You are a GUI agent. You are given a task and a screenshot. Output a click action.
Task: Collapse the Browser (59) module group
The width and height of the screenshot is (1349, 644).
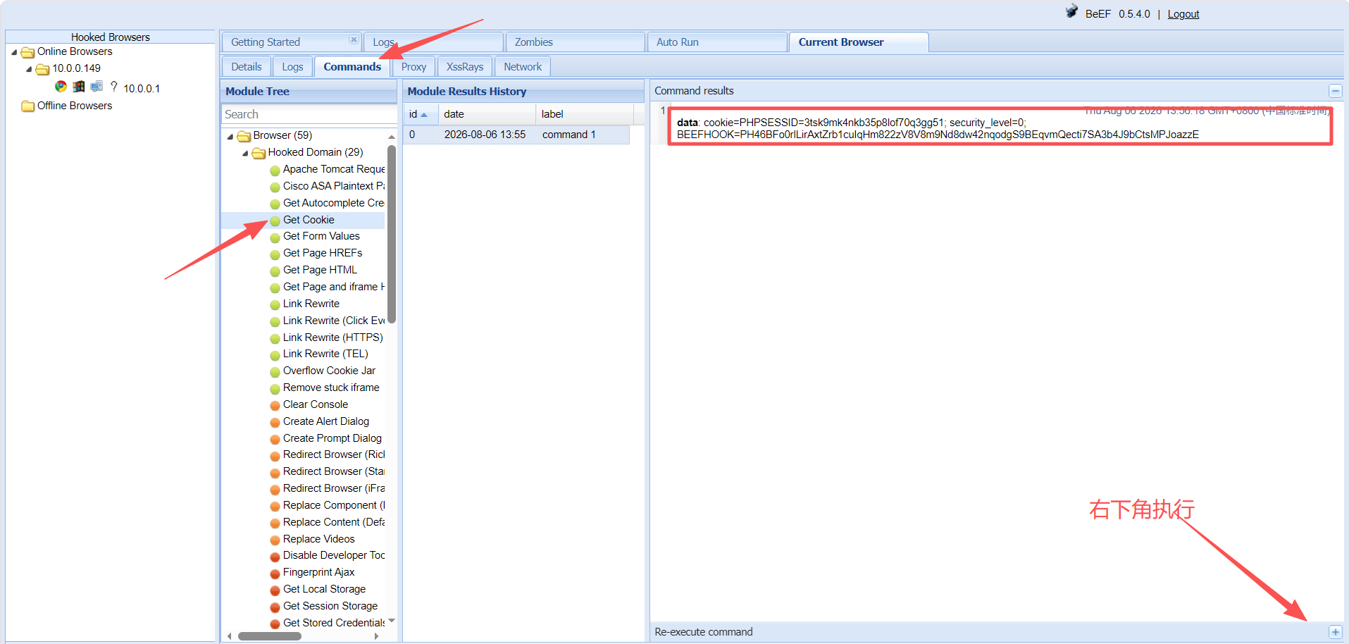pyautogui.click(x=230, y=137)
